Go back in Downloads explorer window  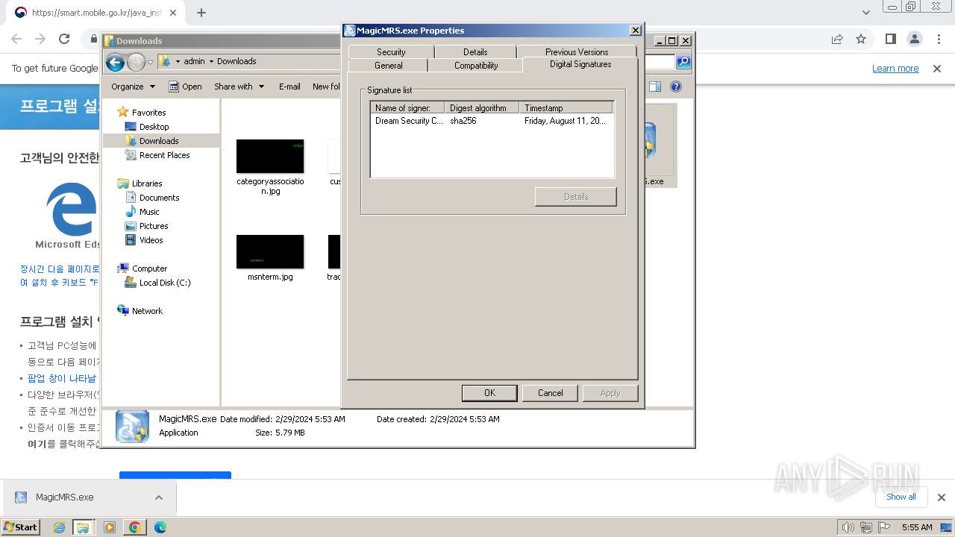tap(115, 62)
